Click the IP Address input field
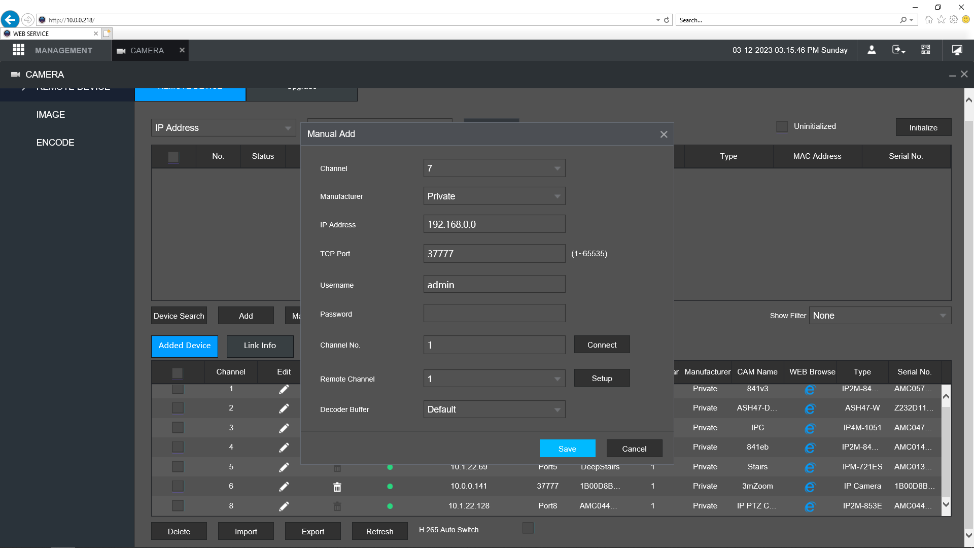This screenshot has width=974, height=548. point(494,224)
